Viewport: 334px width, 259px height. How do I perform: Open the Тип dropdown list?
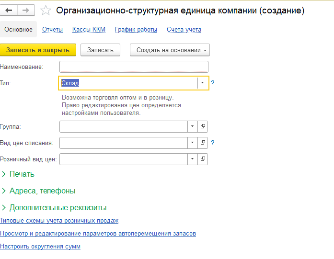tap(202, 83)
